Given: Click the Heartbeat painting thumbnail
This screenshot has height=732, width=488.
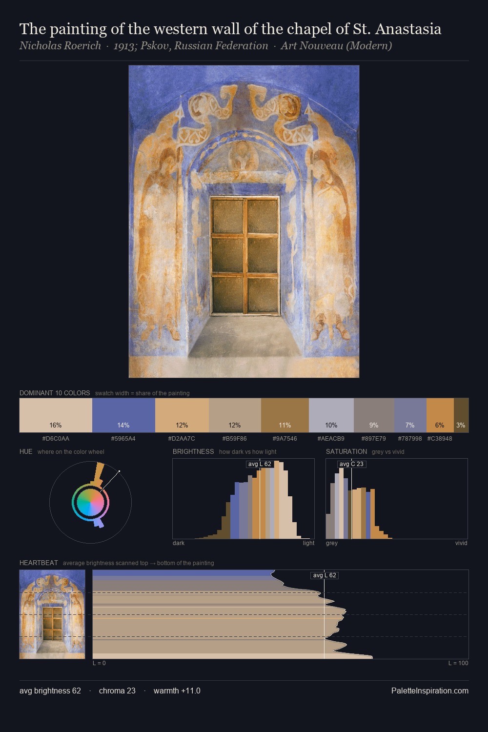Looking at the screenshot, I should (x=52, y=614).
